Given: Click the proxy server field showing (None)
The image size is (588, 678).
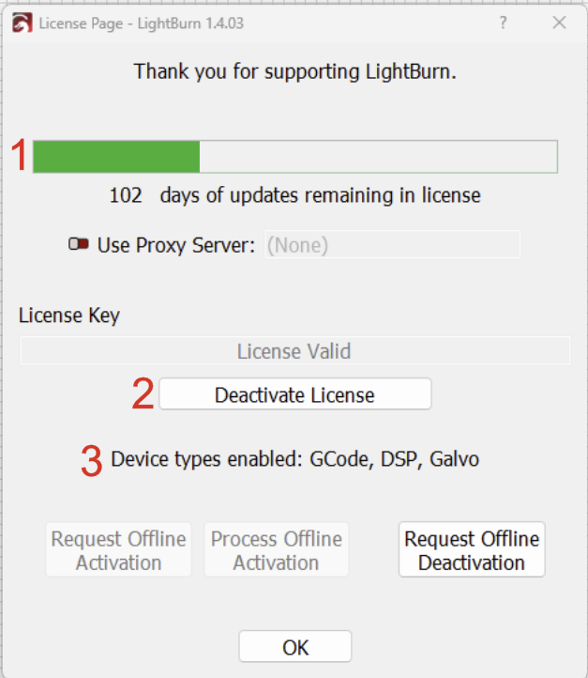Looking at the screenshot, I should point(392,245).
